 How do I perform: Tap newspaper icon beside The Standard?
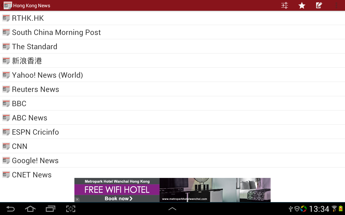tap(6, 46)
